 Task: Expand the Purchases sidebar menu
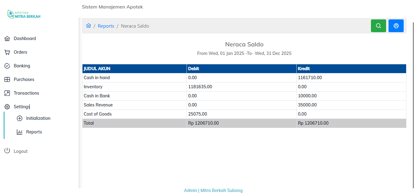(x=24, y=79)
